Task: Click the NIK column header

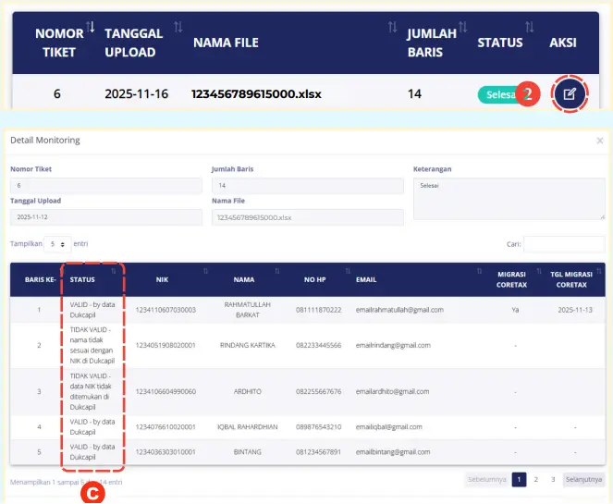Action: click(x=162, y=279)
